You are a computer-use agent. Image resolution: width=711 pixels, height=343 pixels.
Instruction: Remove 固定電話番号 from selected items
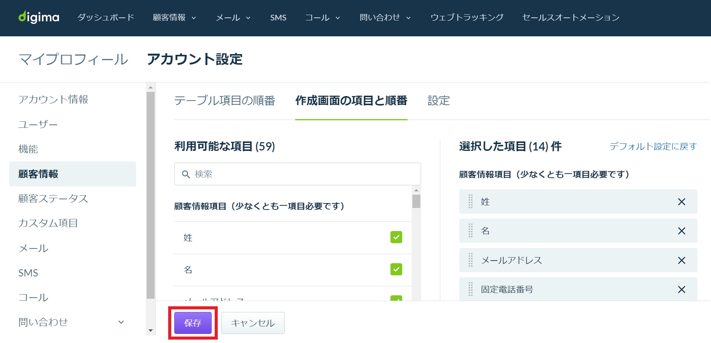pyautogui.click(x=682, y=290)
